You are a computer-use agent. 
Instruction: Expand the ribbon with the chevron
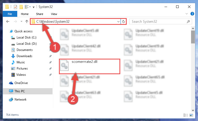click(187, 14)
